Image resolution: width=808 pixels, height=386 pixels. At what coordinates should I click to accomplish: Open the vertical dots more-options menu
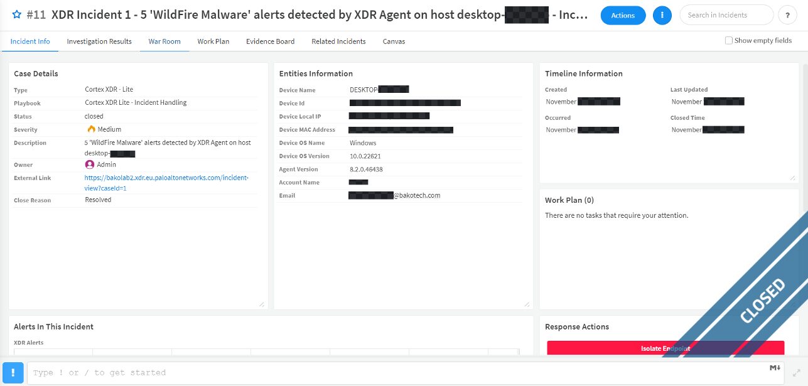tap(662, 15)
